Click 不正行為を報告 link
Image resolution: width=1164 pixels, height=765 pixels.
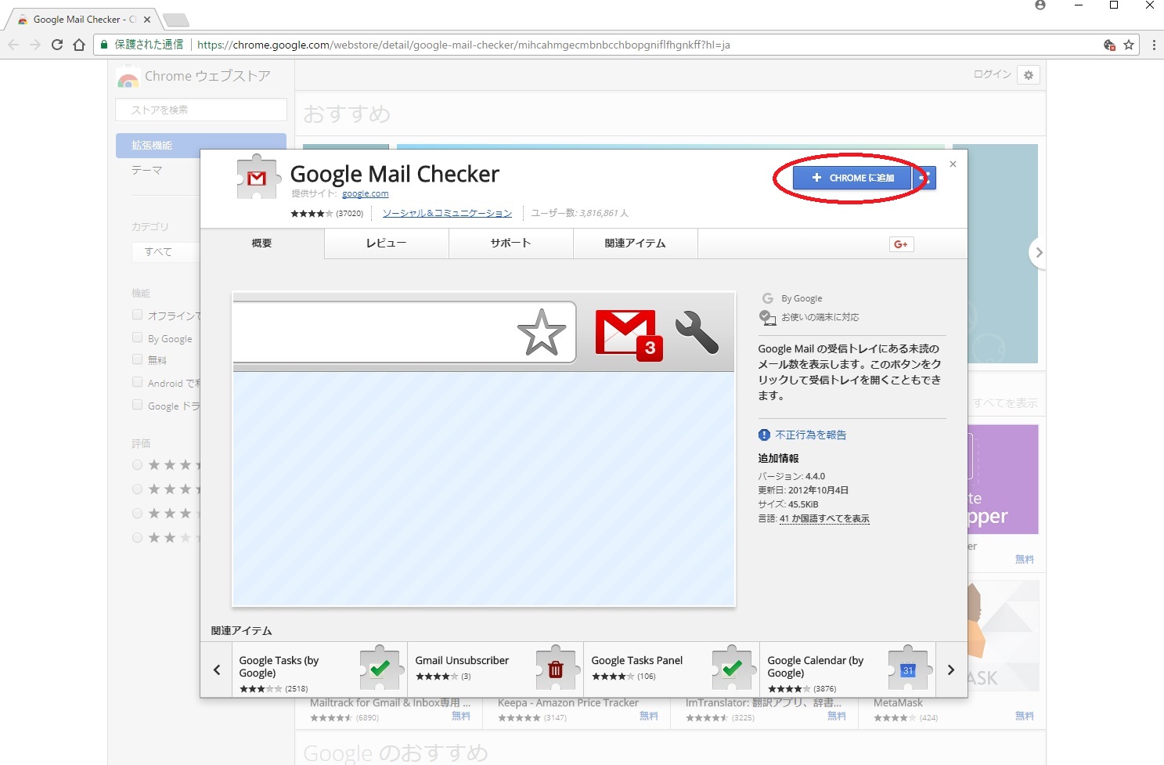click(x=811, y=435)
